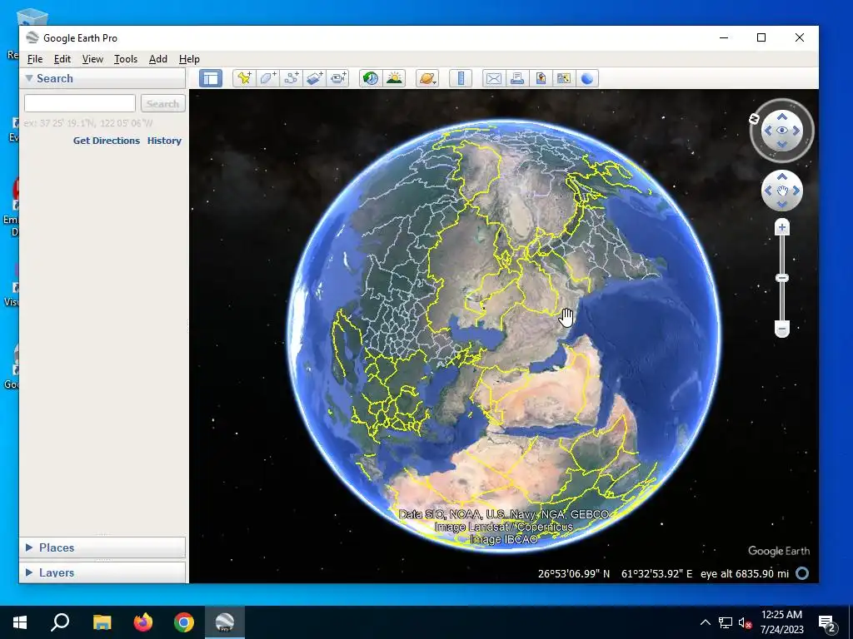
Task: Toggle the sidebar visibility button
Action: tap(211, 78)
